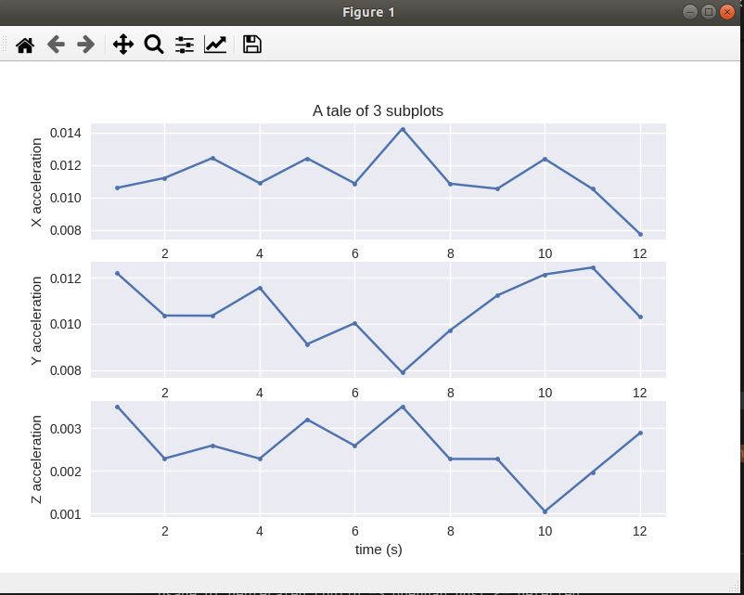Open Edit axis and curve parameters icon
744x595 pixels.
(x=215, y=45)
